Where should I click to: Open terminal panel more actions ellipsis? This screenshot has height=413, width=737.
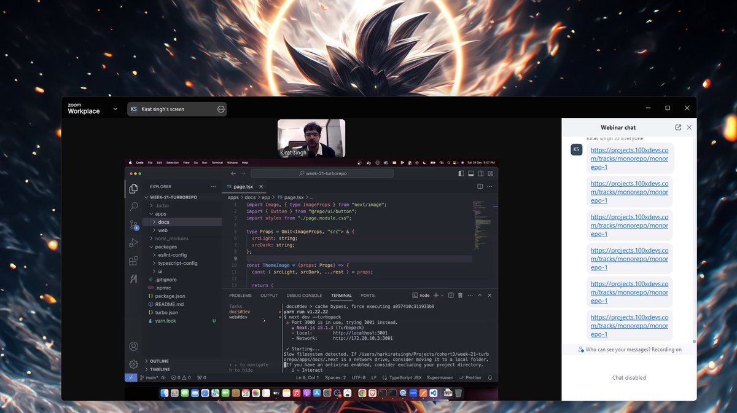(x=470, y=295)
